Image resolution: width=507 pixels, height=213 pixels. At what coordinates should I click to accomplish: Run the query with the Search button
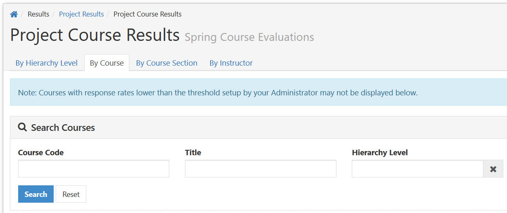tap(36, 194)
